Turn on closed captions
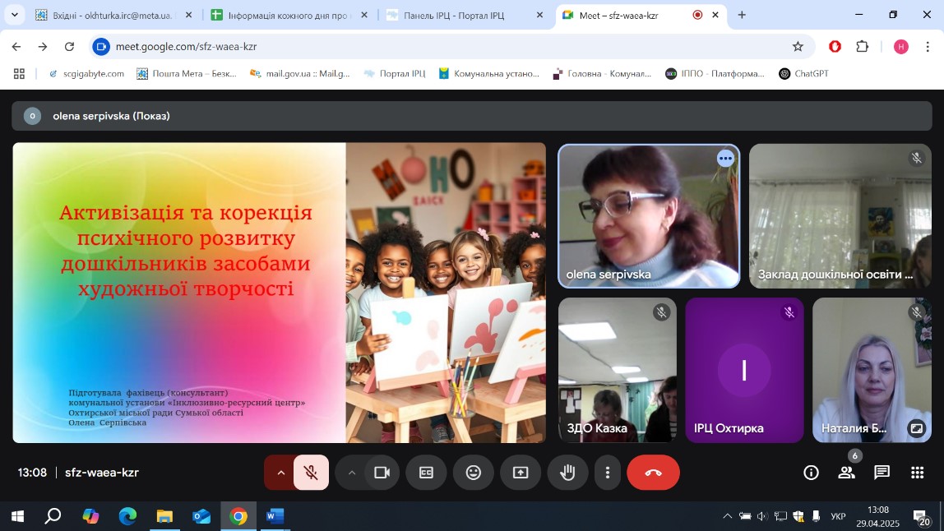The image size is (944, 531). click(426, 473)
